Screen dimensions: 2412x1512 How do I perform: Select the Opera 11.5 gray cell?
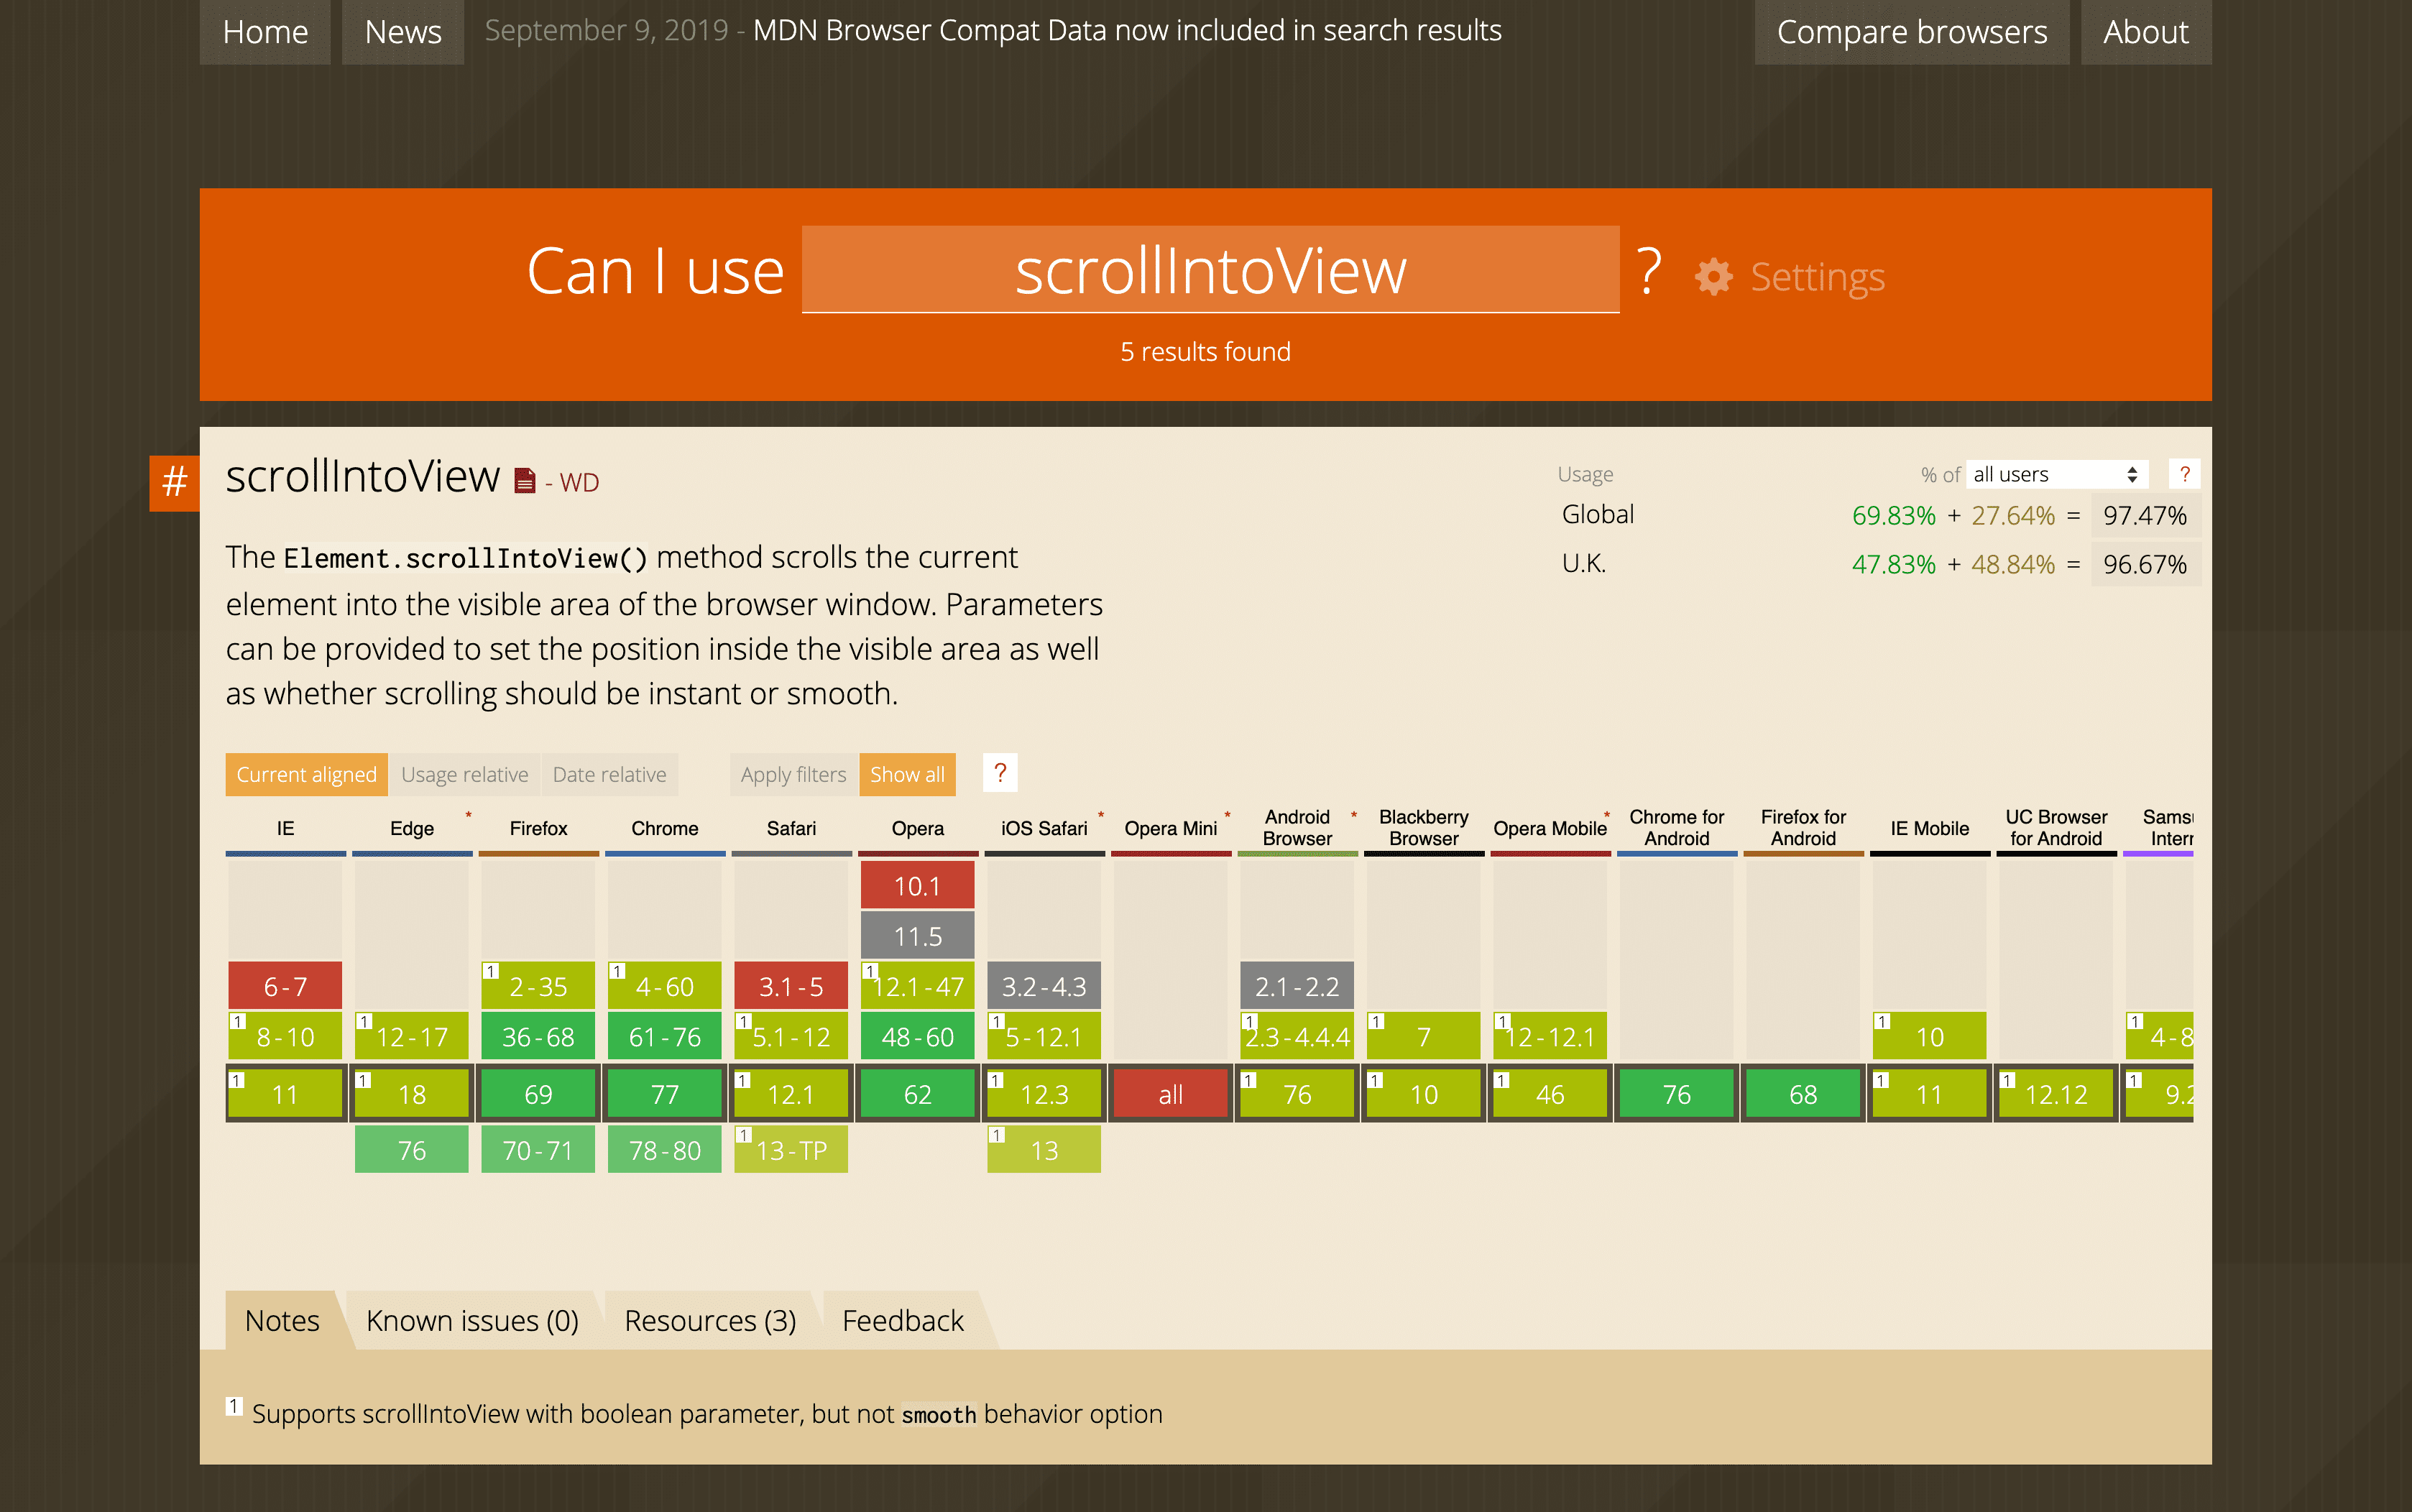click(x=918, y=936)
